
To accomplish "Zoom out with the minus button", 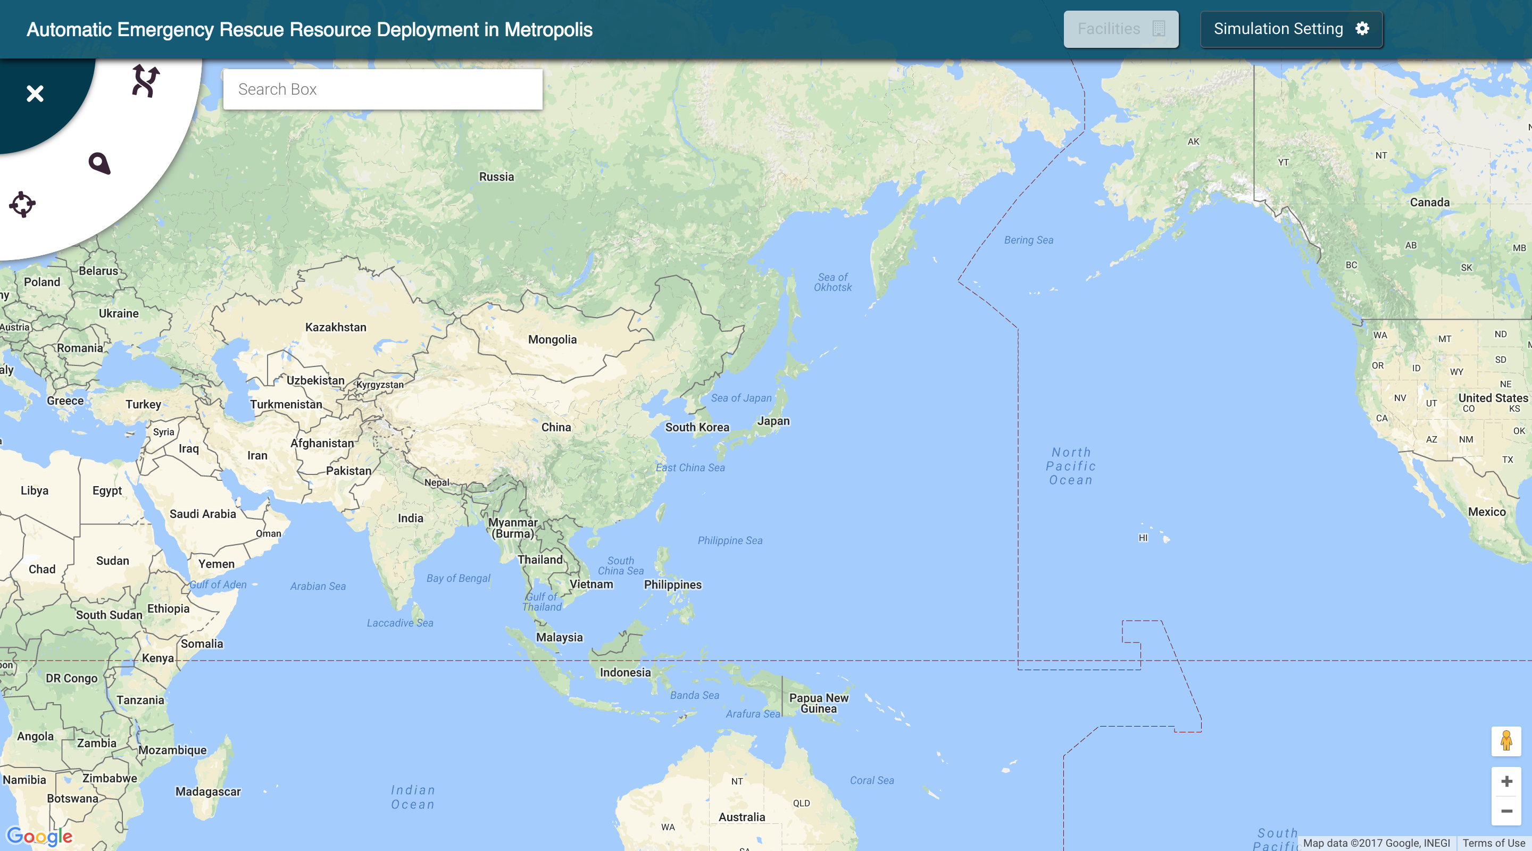I will click(x=1506, y=811).
